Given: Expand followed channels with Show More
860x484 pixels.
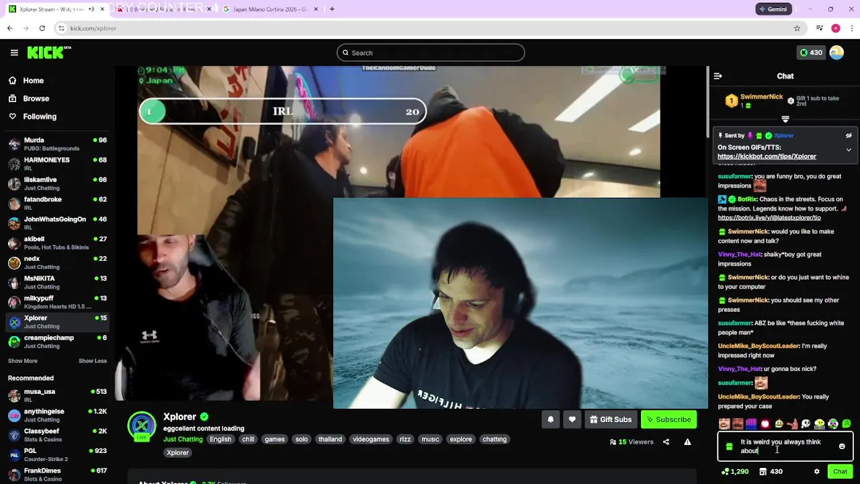Looking at the screenshot, I should (23, 361).
